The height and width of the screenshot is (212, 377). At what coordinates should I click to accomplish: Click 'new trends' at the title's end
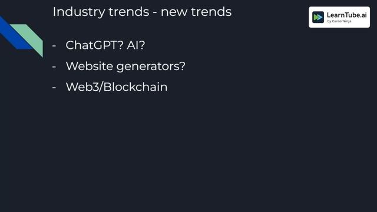pos(196,12)
